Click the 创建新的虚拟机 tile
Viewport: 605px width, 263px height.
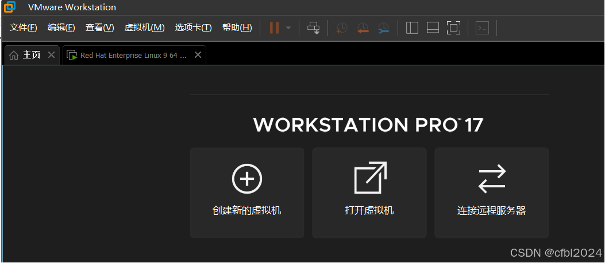pyautogui.click(x=247, y=193)
